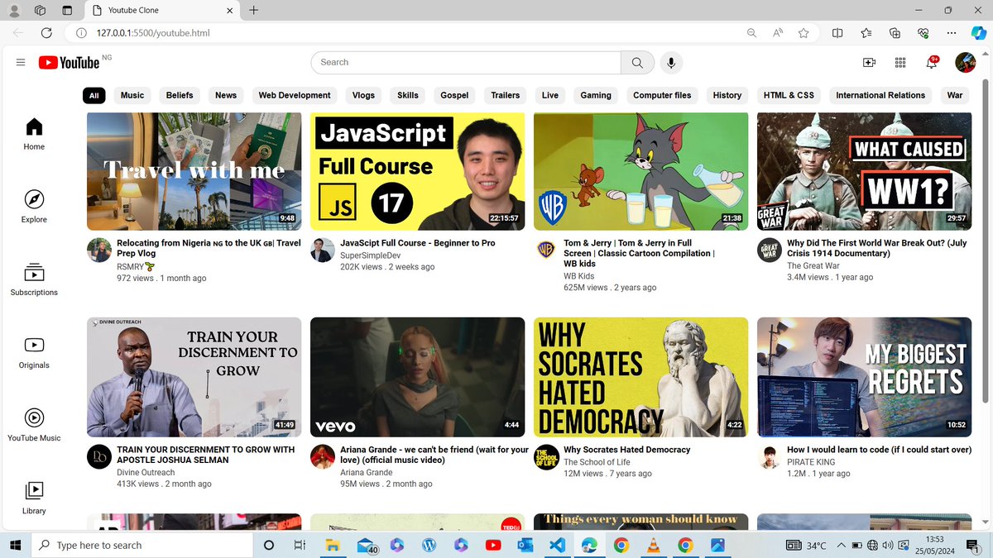Open the create video icon
Viewport: 993px width, 558px height.
[x=869, y=63]
